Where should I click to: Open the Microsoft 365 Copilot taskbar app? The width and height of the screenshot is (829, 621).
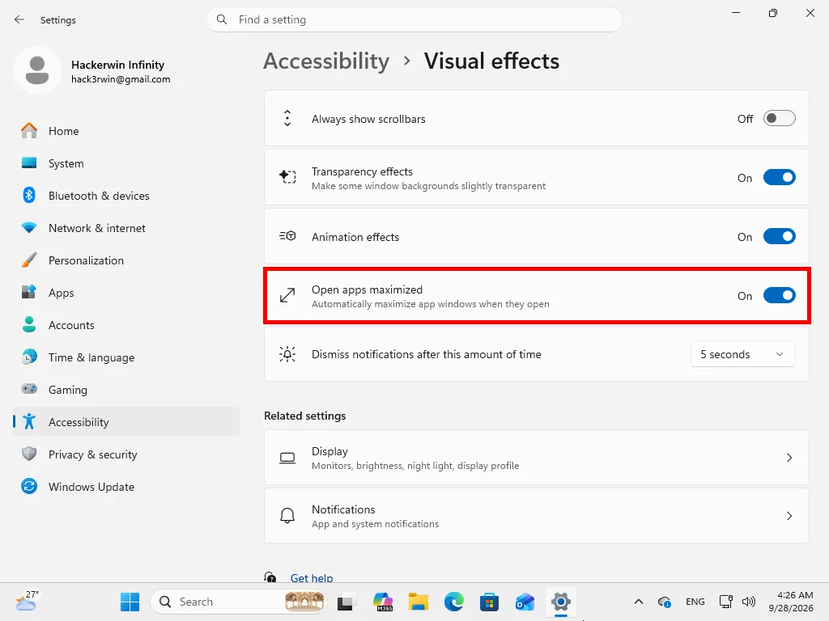(x=383, y=602)
